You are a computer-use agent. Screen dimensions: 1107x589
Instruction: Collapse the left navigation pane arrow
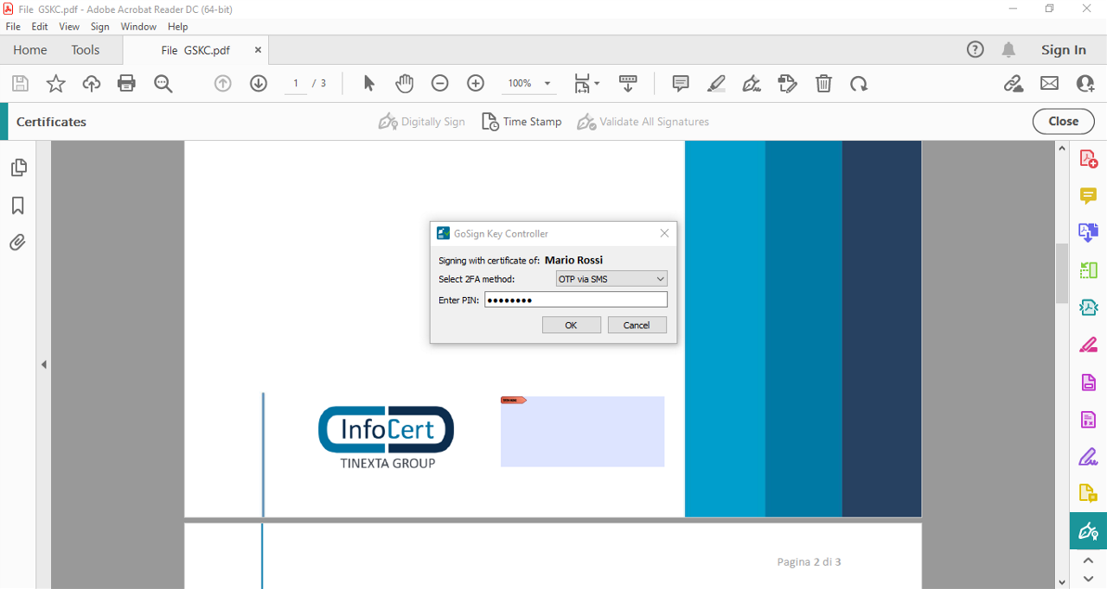43,364
